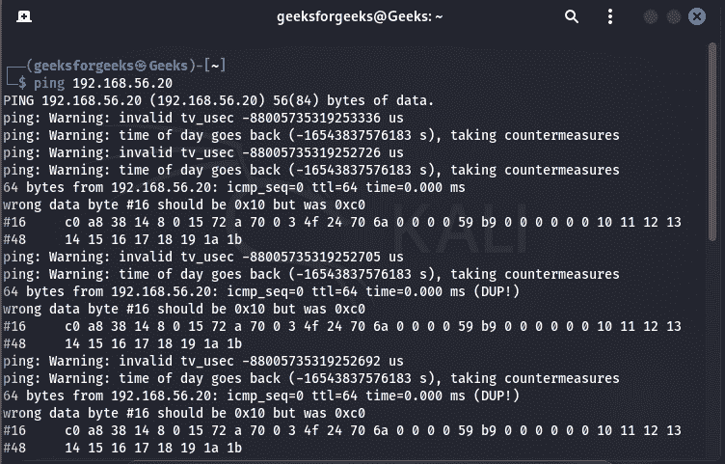Click the first wrong data byte #16 line
Screen dimensions: 725x464
(x=184, y=205)
